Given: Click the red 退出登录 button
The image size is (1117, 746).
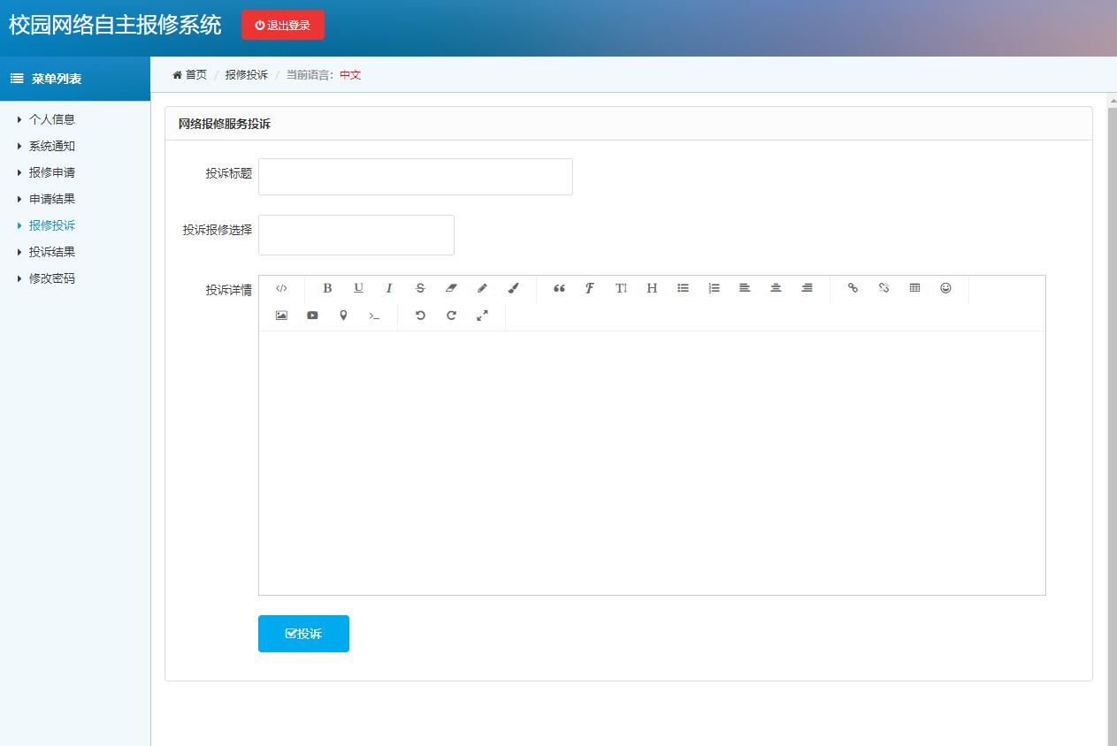Looking at the screenshot, I should pos(283,26).
